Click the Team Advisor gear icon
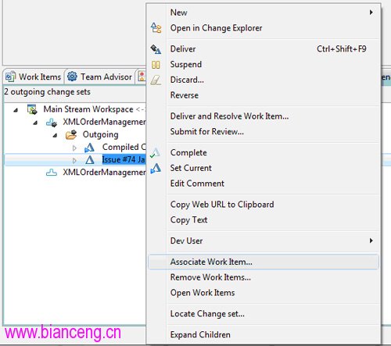The width and height of the screenshot is (391, 346). 72,77
